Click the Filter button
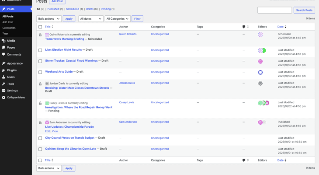319x175 pixels. coord(137,19)
